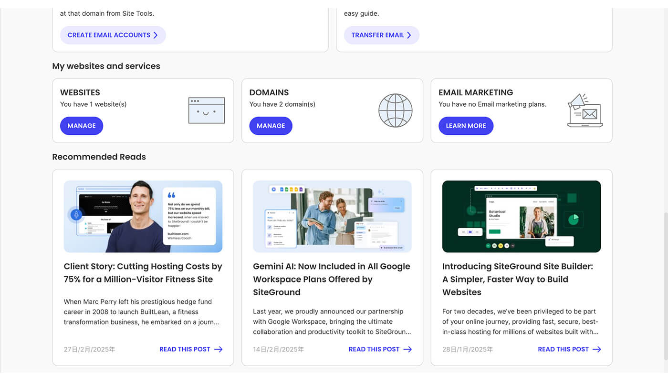Open the fitness client story thumbnail image
This screenshot has height=381, width=668.
[x=143, y=216]
